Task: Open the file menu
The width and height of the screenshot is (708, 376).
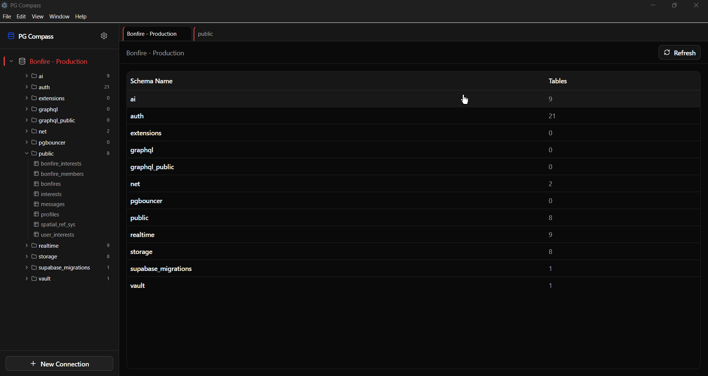Action: coord(7,17)
